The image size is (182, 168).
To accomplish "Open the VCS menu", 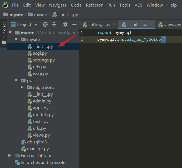I will (x=138, y=5).
